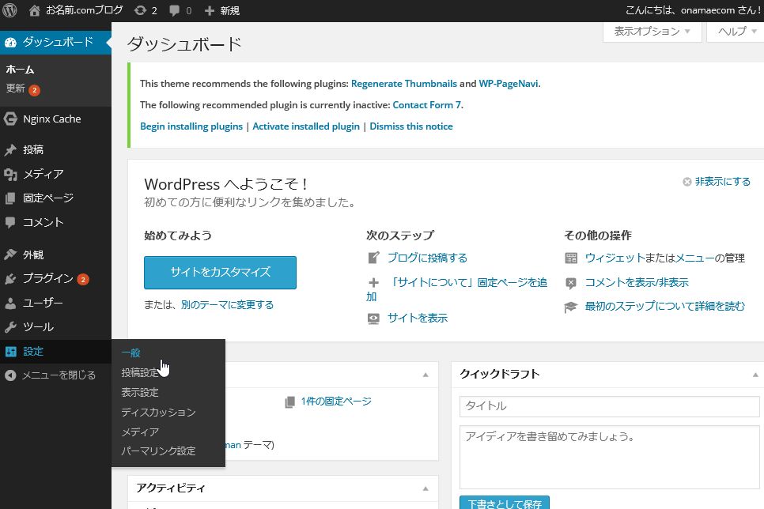764x509 pixels.
Task: Click the プラグイン plug icon
Action: click(10, 279)
